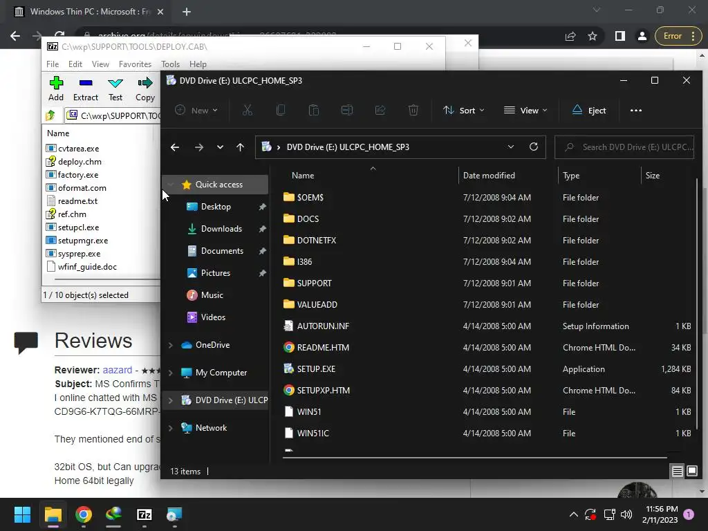Expand the address bar history dropdown
This screenshot has height=531, width=708.
[x=511, y=147]
